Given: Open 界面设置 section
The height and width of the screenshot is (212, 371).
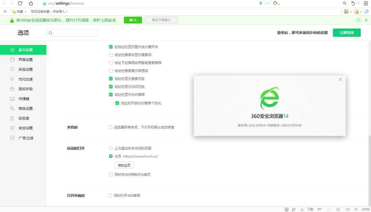Looking at the screenshot, I should click(x=23, y=60).
